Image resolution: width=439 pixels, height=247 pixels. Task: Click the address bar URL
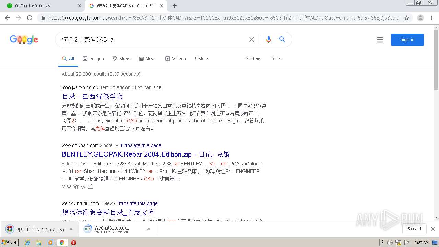(x=224, y=18)
